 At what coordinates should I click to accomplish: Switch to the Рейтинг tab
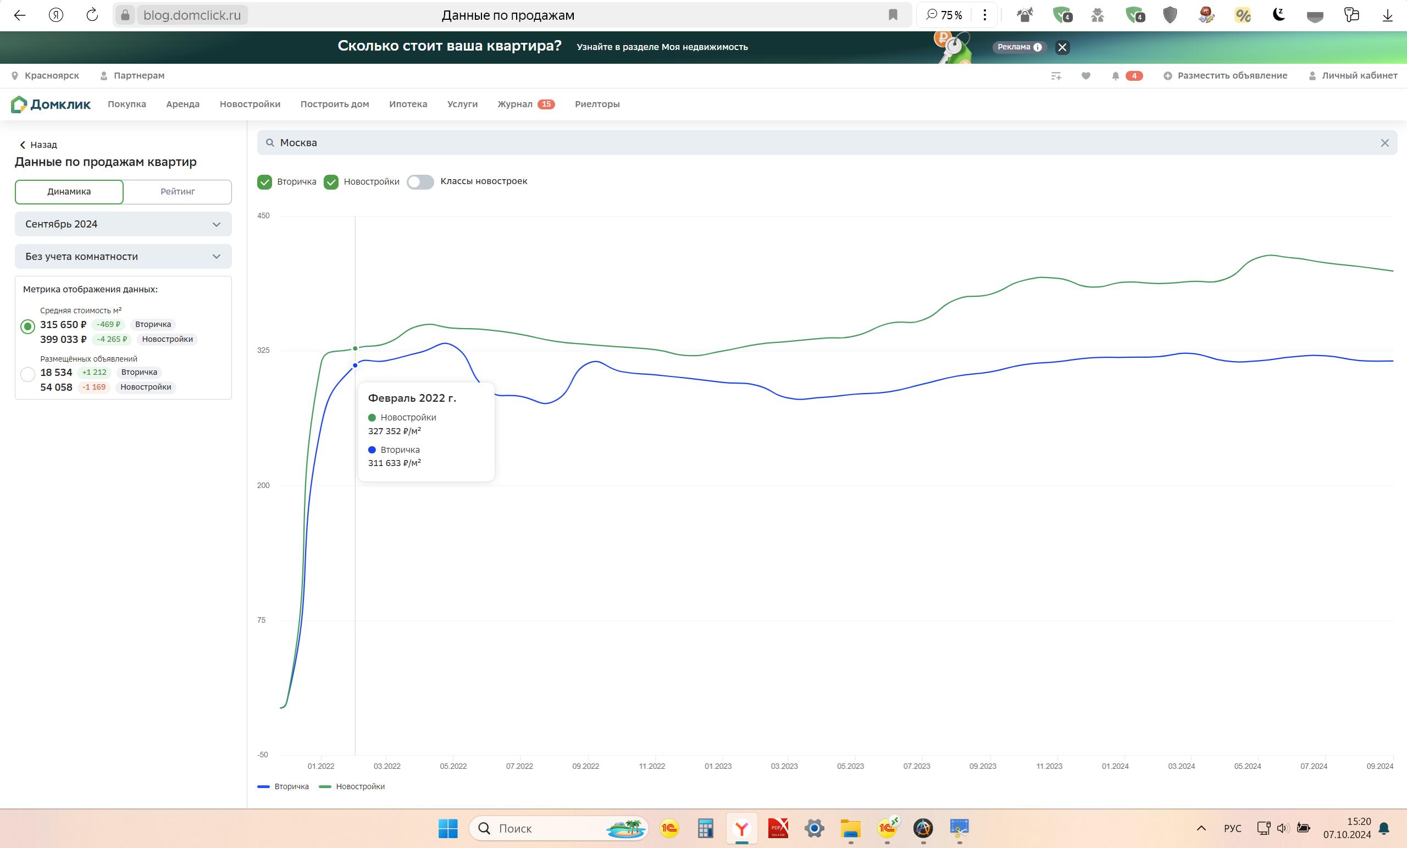pyautogui.click(x=178, y=192)
